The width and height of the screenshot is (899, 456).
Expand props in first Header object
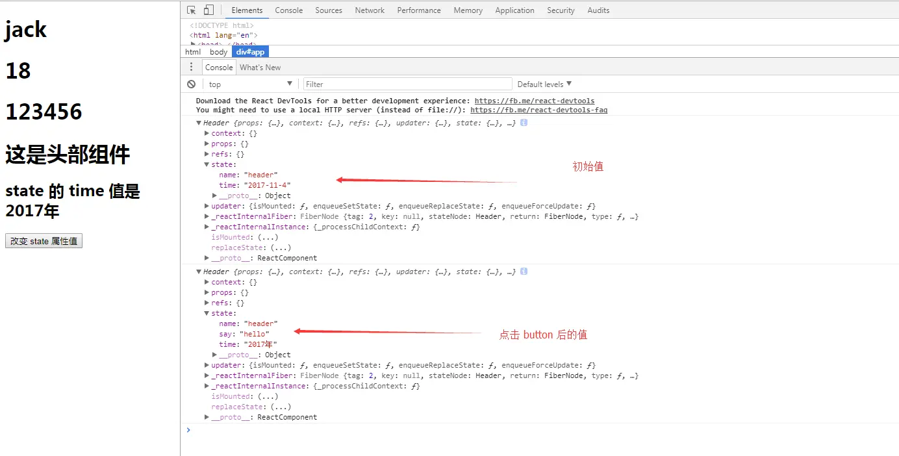pyautogui.click(x=207, y=144)
